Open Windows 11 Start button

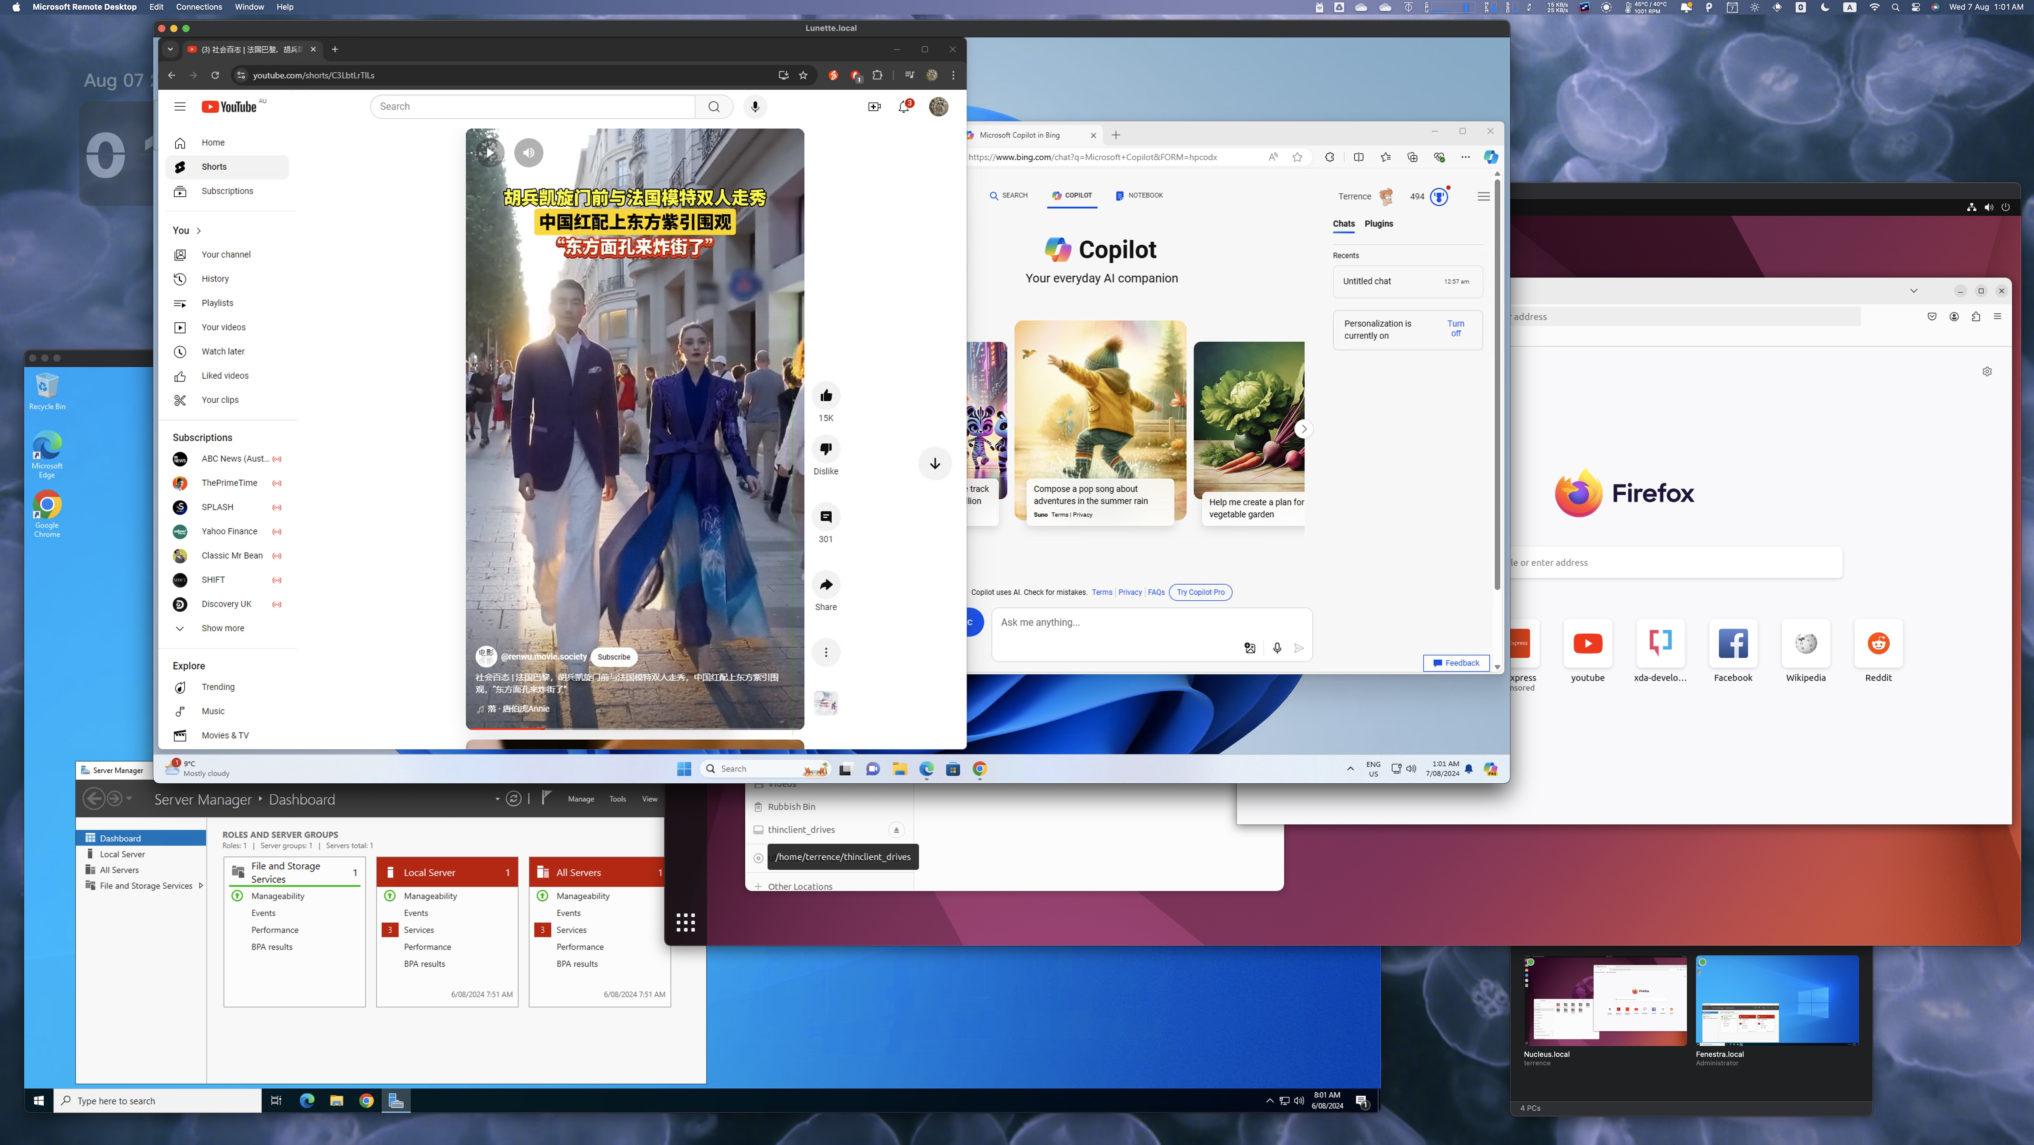tap(684, 769)
